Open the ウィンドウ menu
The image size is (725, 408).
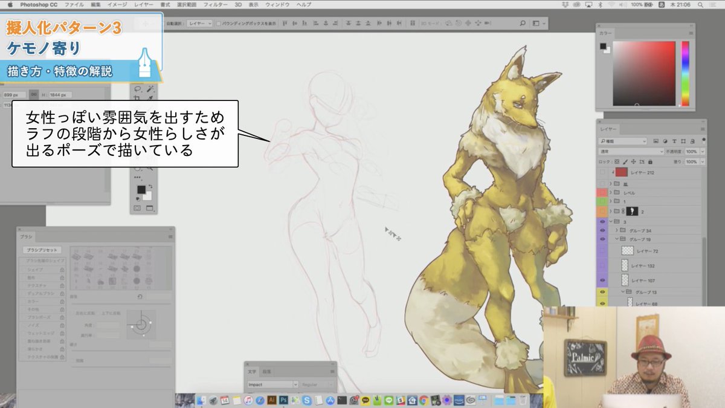(x=277, y=4)
